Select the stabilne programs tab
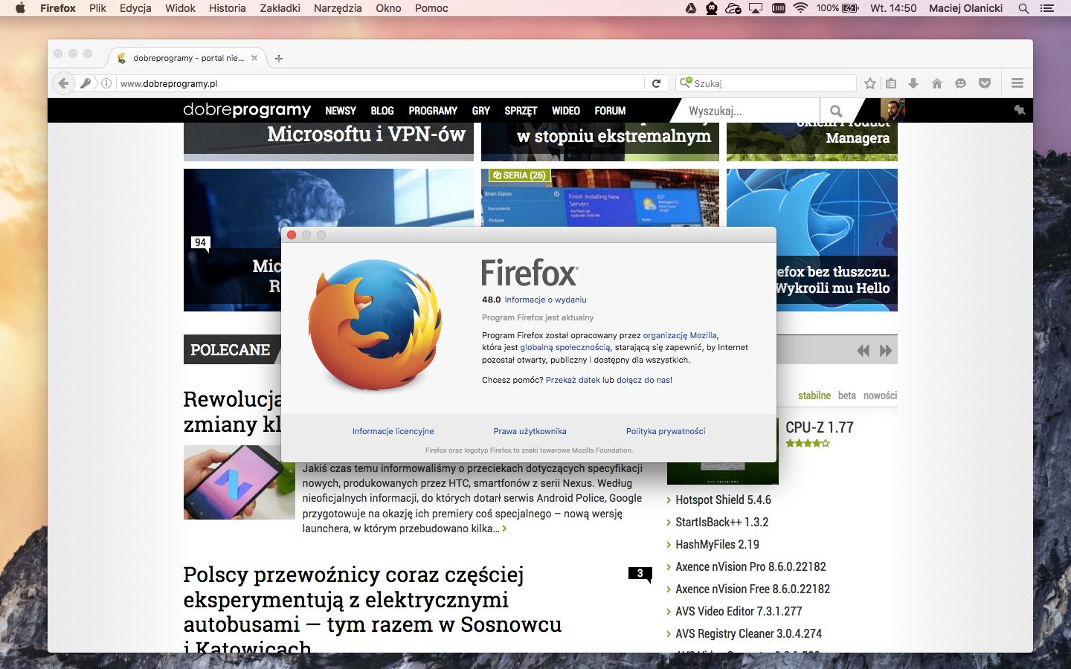The height and width of the screenshot is (669, 1071). click(814, 395)
